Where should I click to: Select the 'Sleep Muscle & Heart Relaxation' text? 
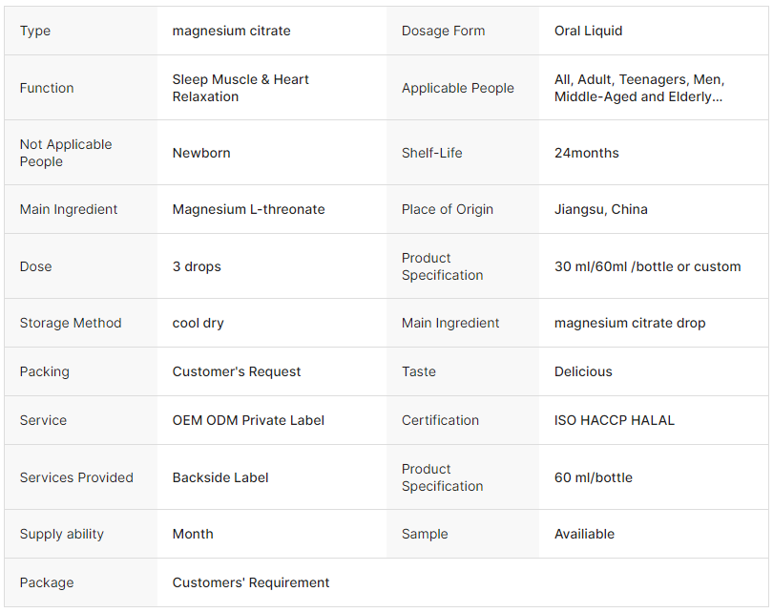pos(240,88)
